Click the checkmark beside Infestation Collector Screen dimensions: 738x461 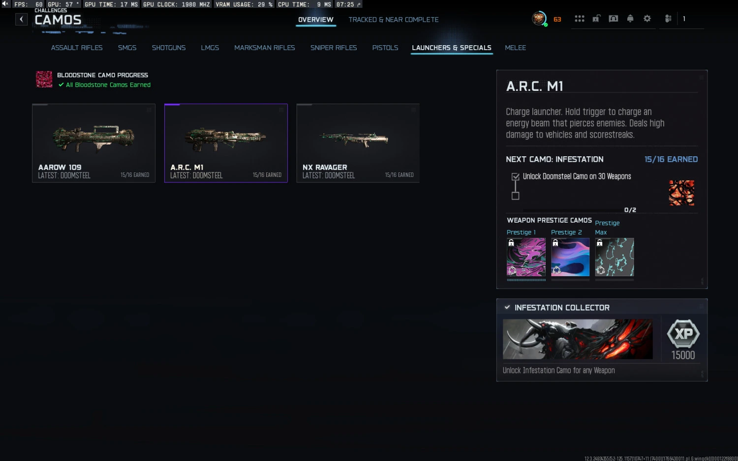pyautogui.click(x=507, y=307)
